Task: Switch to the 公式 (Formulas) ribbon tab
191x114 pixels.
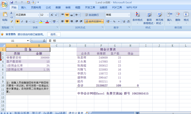Action: click(48, 7)
